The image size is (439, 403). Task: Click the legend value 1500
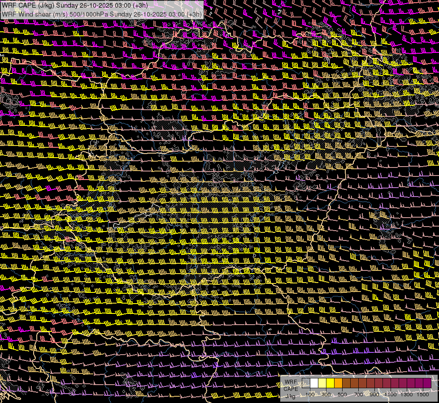(x=423, y=394)
